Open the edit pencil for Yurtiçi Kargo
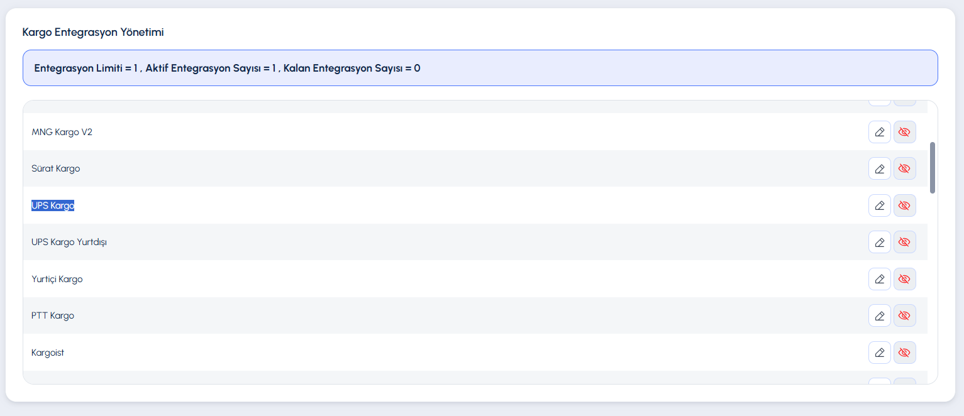Viewport: 964px width, 416px height. (x=880, y=279)
